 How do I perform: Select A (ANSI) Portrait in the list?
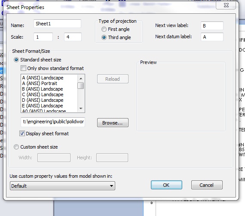point(49,83)
